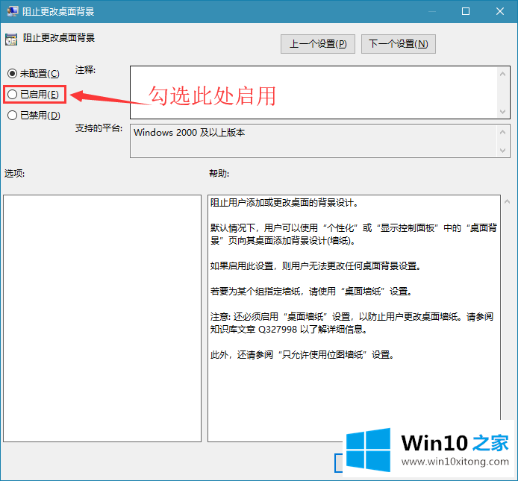The height and width of the screenshot is (481, 518).
Task: Click help line '如果启用此设置，则用户无法更改任何桌面背景设置。'
Action: 316,265
